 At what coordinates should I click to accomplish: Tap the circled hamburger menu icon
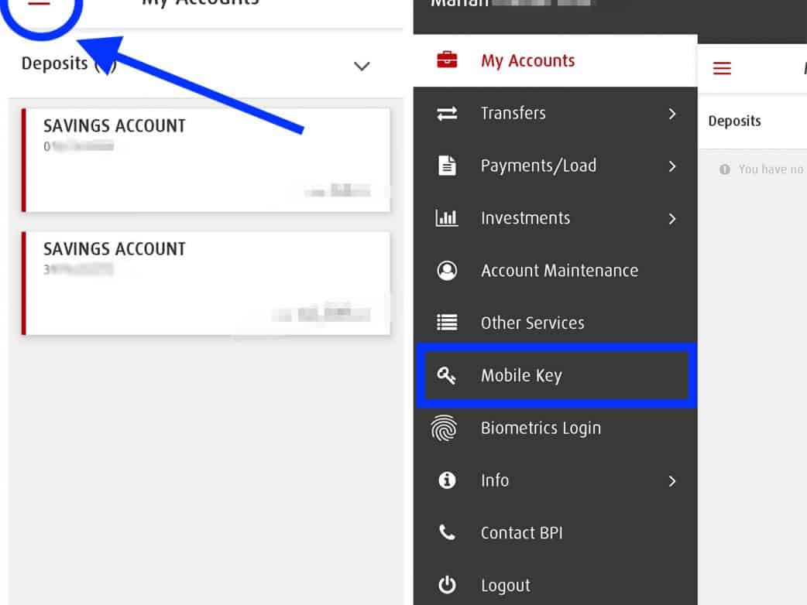[x=39, y=5]
